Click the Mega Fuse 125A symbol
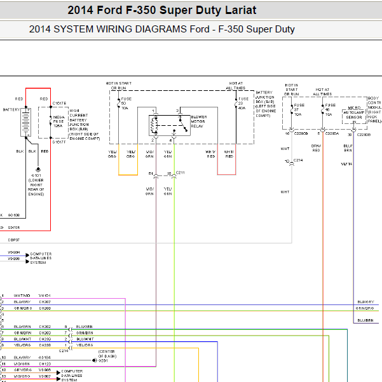This screenshot has height=382, width=382. pyautogui.click(x=51, y=121)
